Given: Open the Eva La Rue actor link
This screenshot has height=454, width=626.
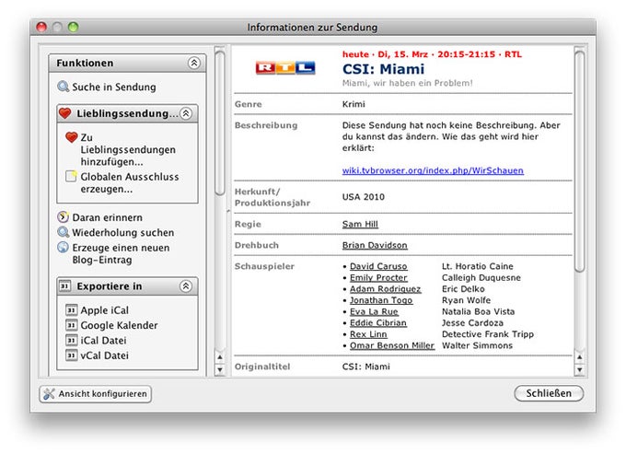Looking at the screenshot, I should [374, 311].
